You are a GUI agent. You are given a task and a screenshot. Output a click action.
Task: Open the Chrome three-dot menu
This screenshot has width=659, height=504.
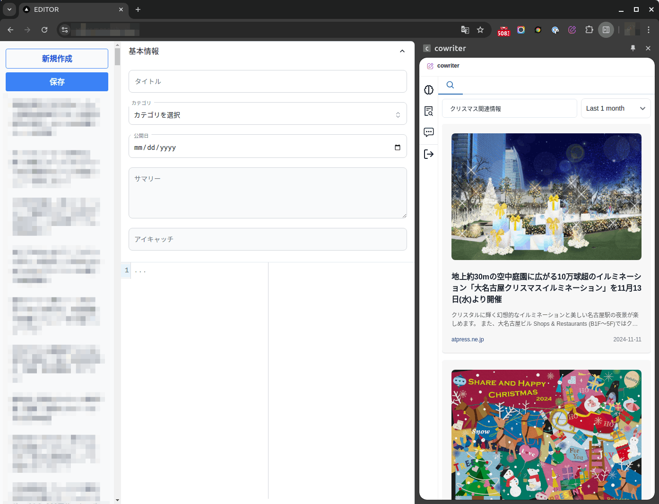tap(649, 30)
